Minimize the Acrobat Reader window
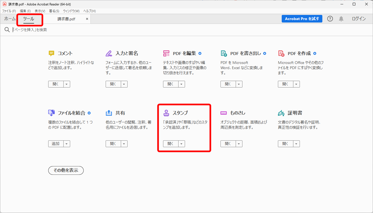Image resolution: width=373 pixels, height=213 pixels. [342, 4]
